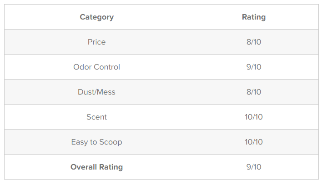Click Easy to Scoop 10/10 rating

[x=254, y=142]
